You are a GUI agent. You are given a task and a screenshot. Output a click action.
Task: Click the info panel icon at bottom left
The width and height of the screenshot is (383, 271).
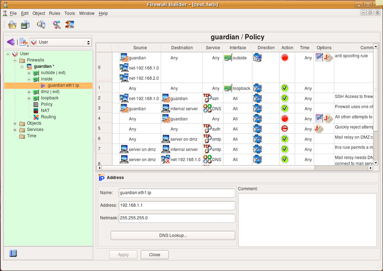pos(13,253)
